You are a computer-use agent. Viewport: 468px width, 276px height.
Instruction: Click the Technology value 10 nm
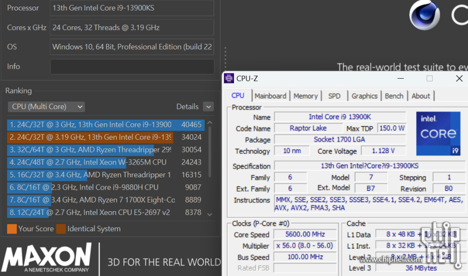(x=292, y=151)
